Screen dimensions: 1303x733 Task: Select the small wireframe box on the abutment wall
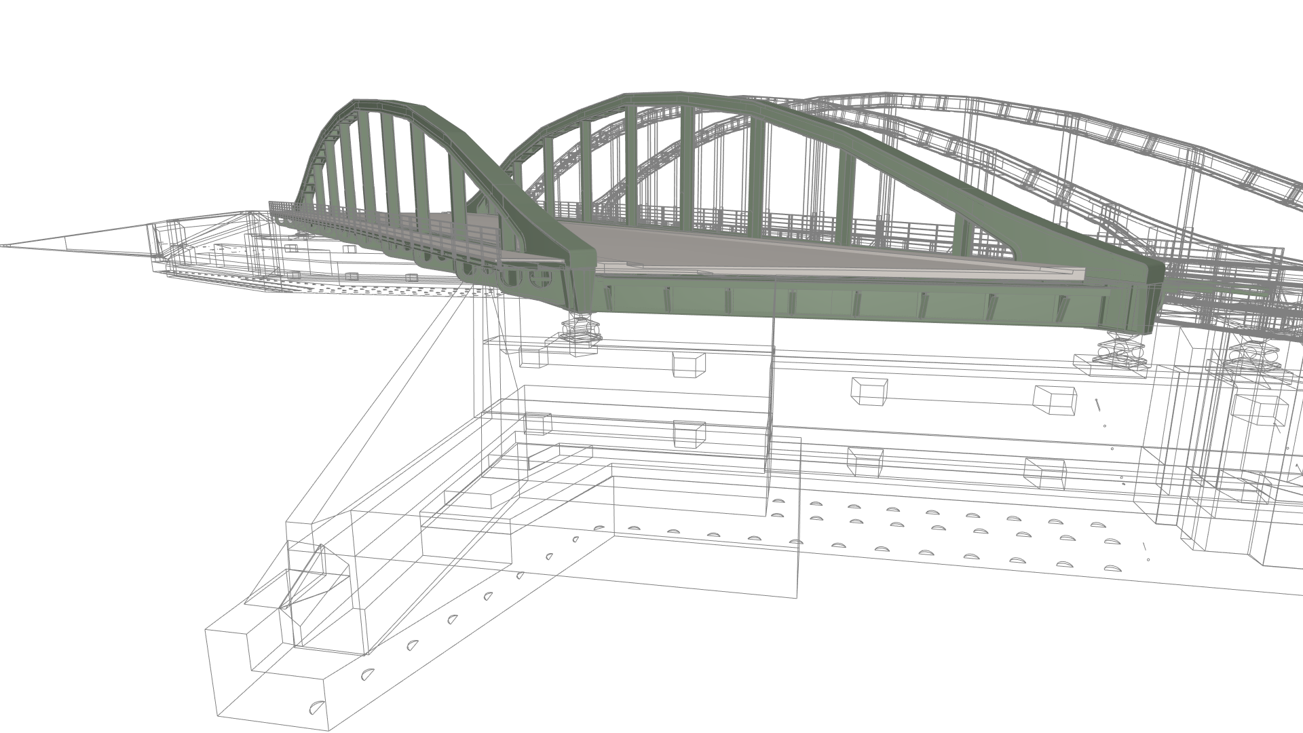pos(870,391)
